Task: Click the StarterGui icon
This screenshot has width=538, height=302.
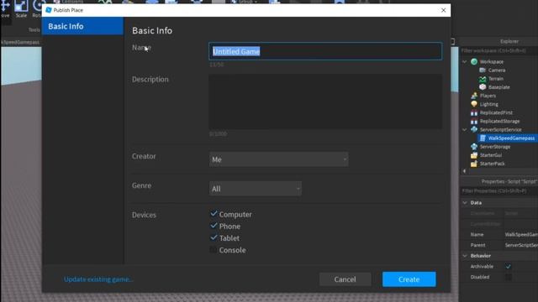Action: pos(474,155)
